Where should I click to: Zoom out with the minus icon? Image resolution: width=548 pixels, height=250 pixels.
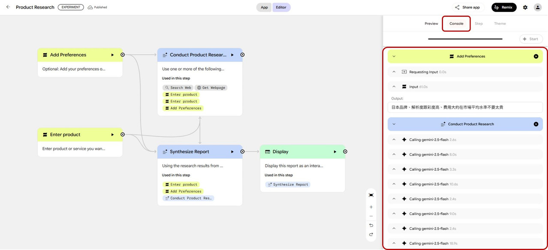pos(371,216)
